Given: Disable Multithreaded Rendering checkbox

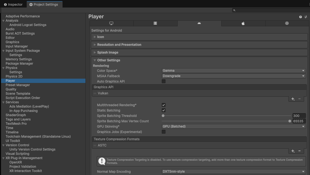Looking at the screenshot, I should (x=164, y=105).
